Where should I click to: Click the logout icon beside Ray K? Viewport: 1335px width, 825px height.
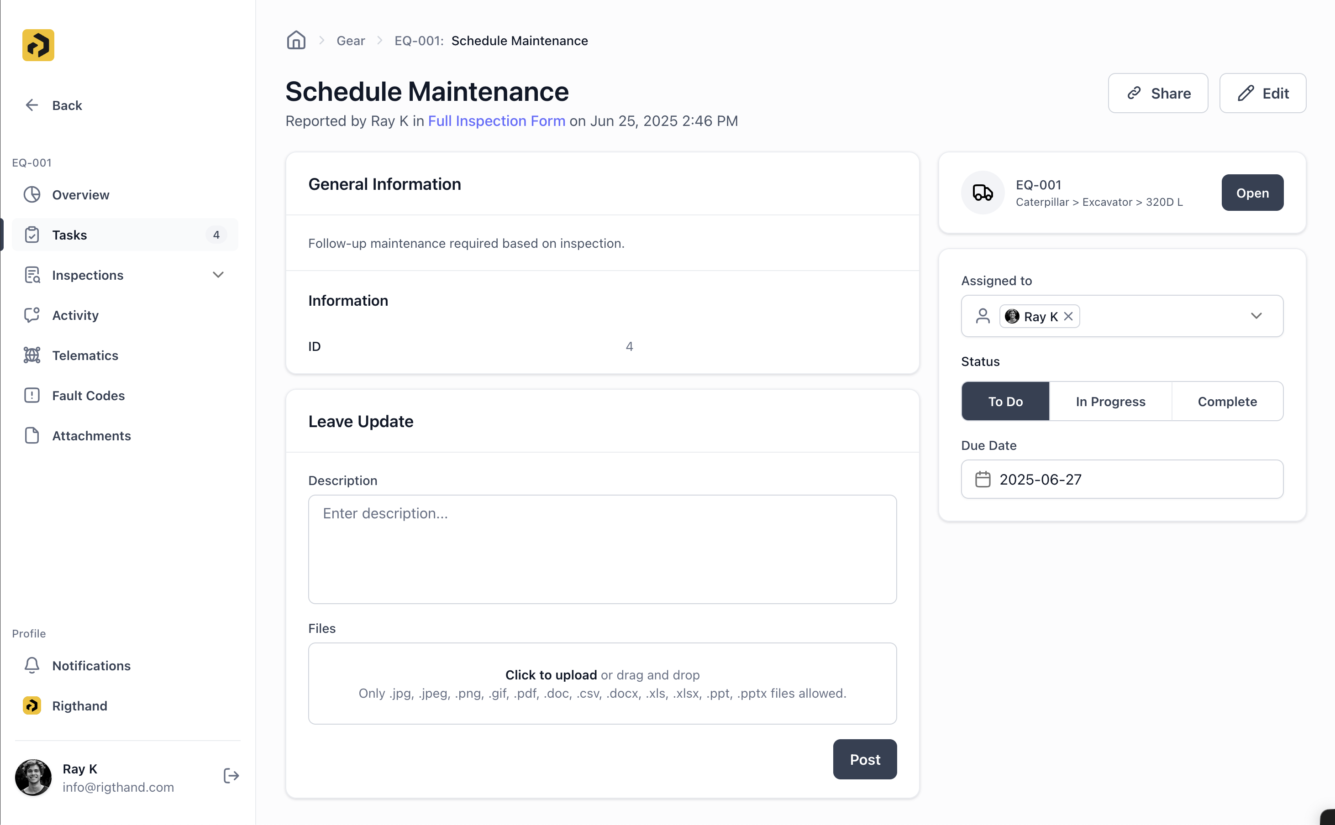coord(231,775)
